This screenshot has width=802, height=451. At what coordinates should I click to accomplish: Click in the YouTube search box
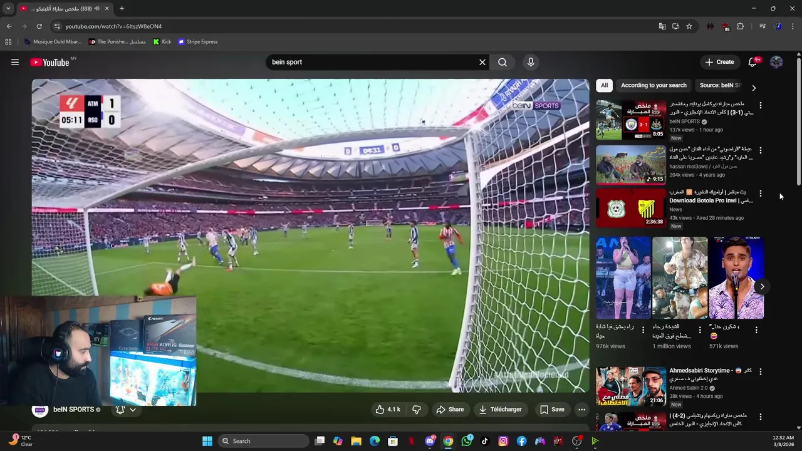373,62
